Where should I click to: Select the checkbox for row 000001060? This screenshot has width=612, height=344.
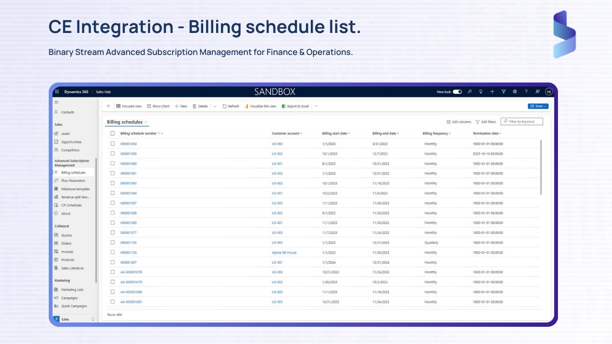[113, 163]
